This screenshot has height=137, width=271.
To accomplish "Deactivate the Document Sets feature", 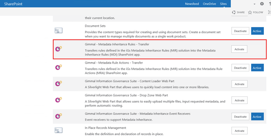I will click(240, 31).
